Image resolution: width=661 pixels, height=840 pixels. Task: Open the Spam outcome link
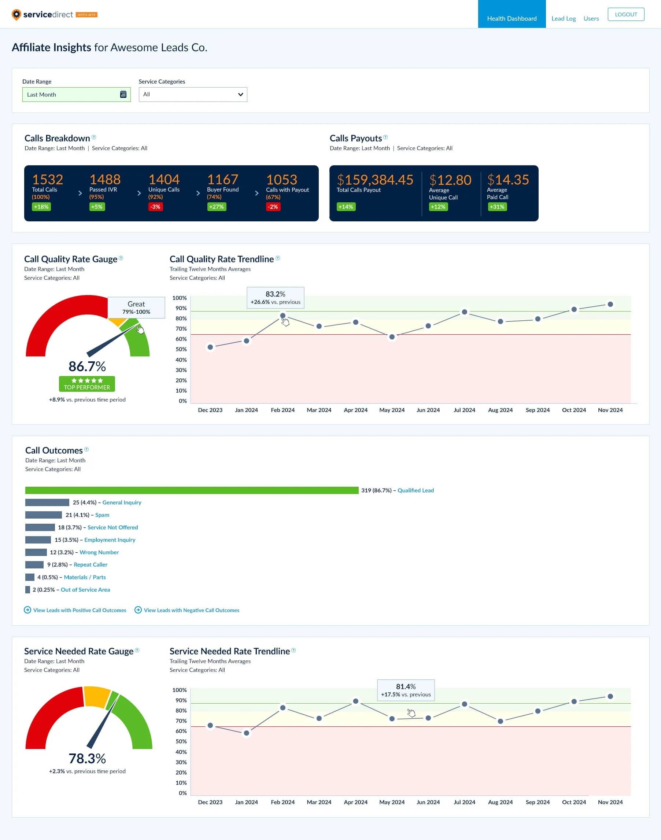click(x=102, y=515)
